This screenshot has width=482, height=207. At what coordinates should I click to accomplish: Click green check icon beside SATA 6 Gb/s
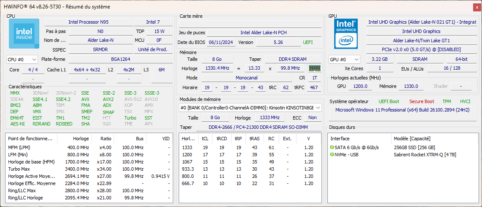pyautogui.click(x=332, y=147)
